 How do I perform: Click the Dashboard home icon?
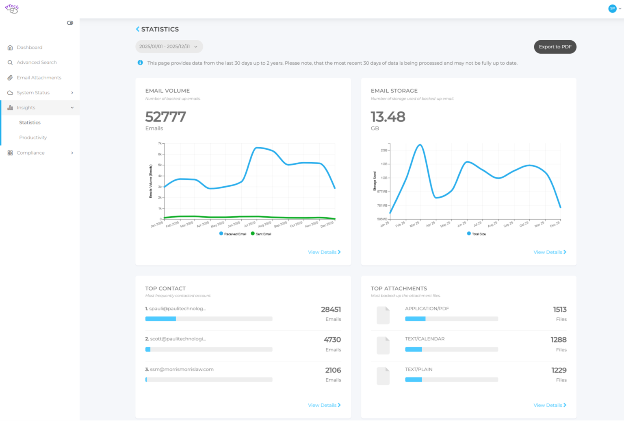coord(10,48)
